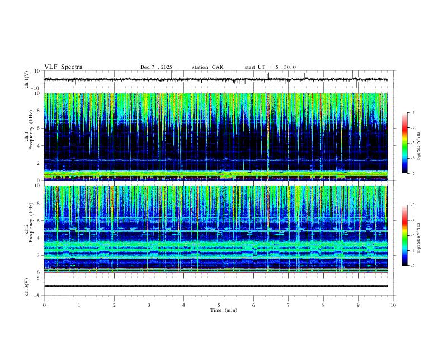Click the ch.2 spectrogram panel
Screen dimensions: 443x342
(216, 229)
